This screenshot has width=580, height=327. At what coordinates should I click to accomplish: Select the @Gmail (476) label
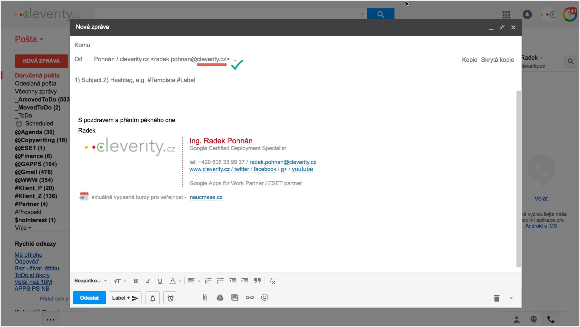(x=34, y=172)
